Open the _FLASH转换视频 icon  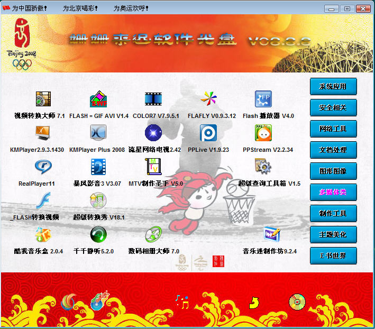(44, 200)
